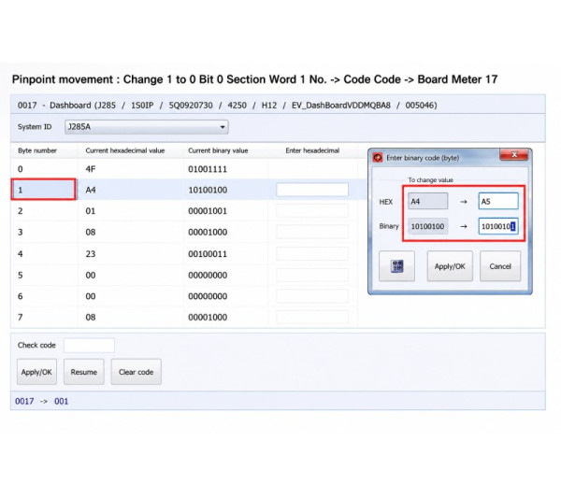Select byte number 3 cell
561x498 pixels.
[45, 232]
